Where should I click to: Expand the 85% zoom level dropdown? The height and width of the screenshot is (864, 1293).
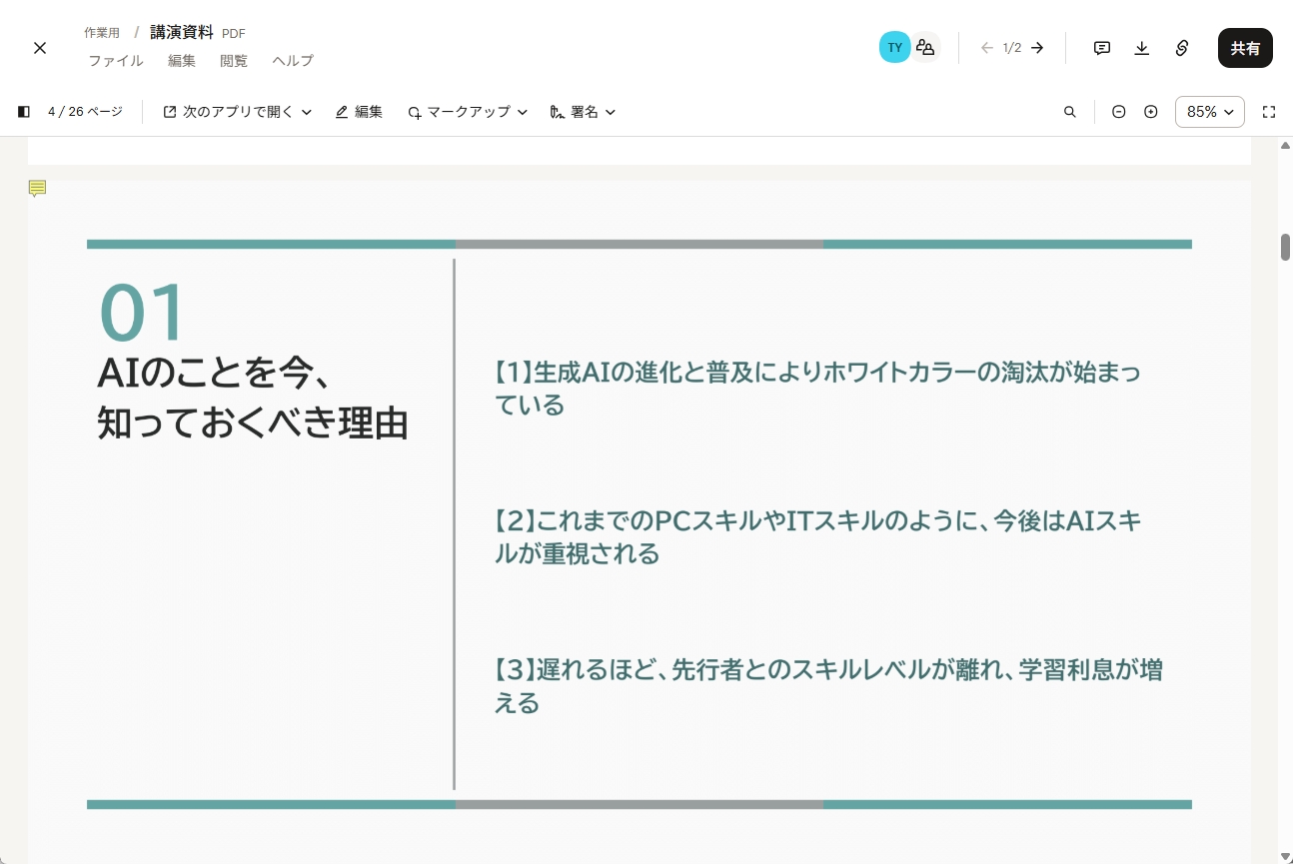(x=1210, y=112)
